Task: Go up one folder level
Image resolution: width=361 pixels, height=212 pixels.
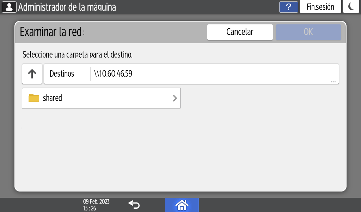Action: (x=32, y=74)
